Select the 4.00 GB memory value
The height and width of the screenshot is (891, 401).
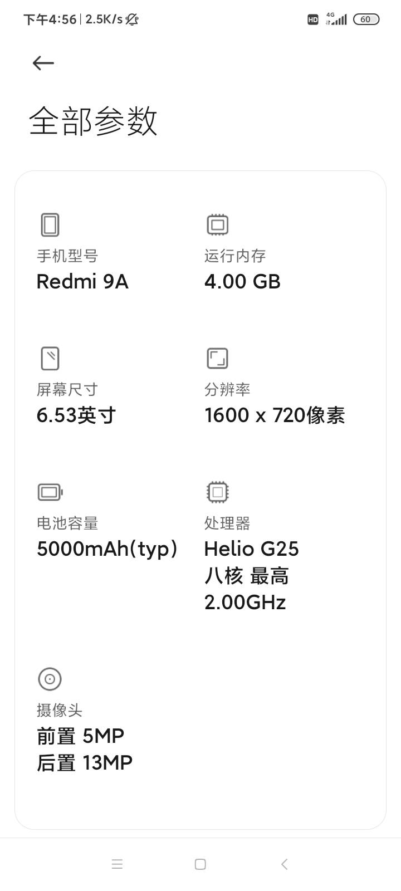pyautogui.click(x=242, y=282)
